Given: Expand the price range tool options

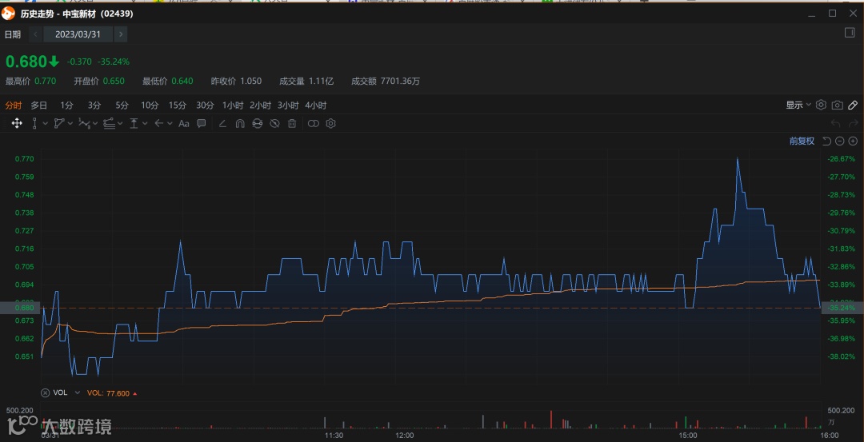Looking at the screenshot, I should click(145, 123).
